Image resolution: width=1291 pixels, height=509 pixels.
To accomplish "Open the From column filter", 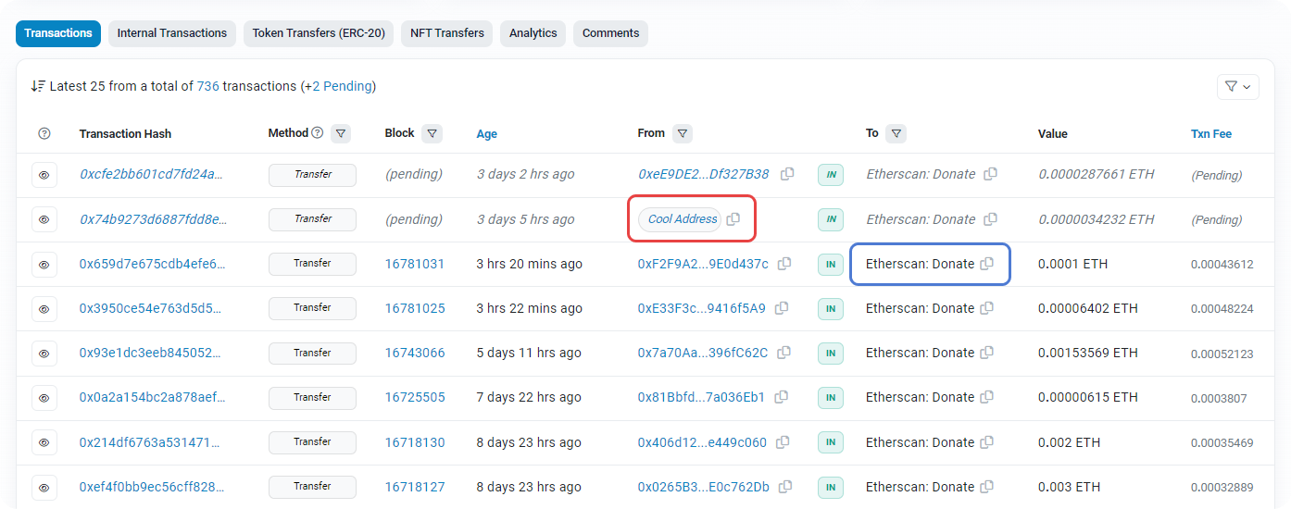I will point(683,133).
